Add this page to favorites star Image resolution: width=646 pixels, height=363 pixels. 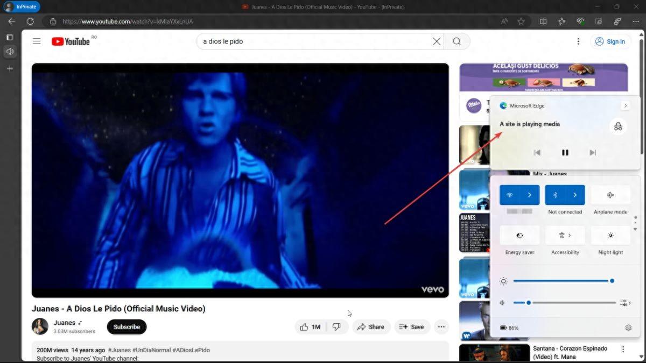(521, 22)
